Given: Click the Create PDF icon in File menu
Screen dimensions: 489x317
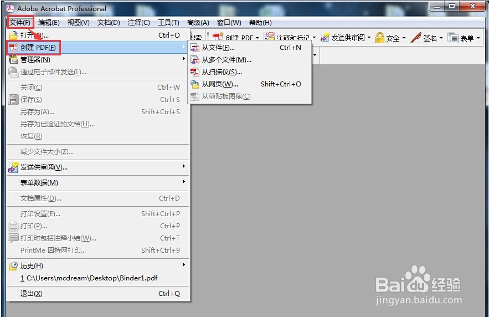Looking at the screenshot, I should click(x=13, y=48).
